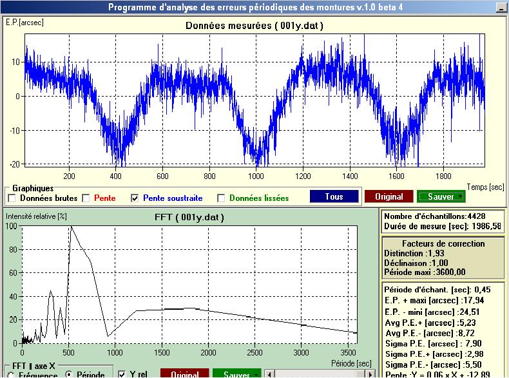The image size is (509, 378).
Task: Tick the Pente checkbox
Action: [x=86, y=198]
